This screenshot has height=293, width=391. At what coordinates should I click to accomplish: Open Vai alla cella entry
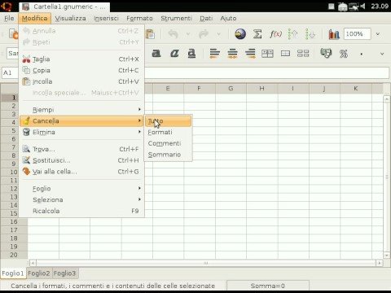coord(81,172)
